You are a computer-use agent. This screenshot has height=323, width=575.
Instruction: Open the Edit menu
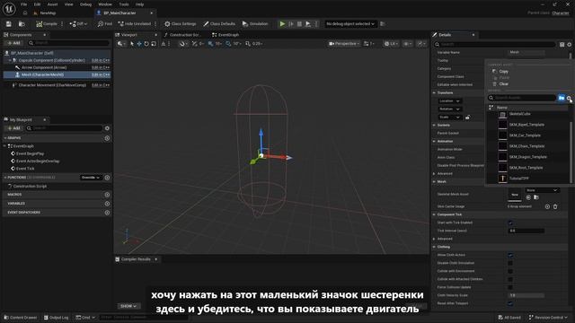37,4
